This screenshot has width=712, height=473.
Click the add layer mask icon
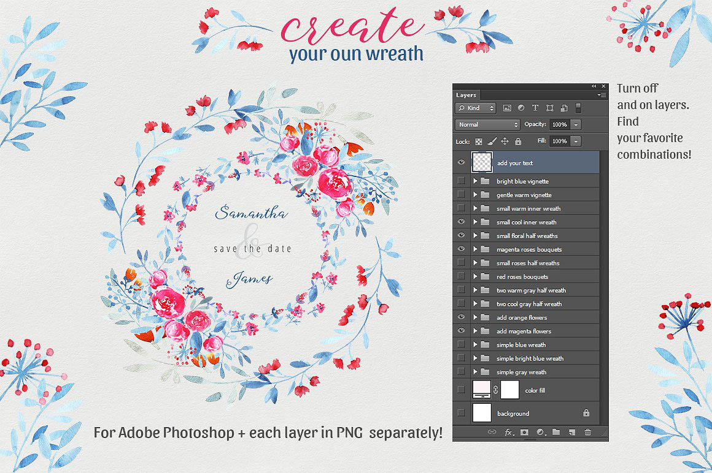[x=524, y=432]
